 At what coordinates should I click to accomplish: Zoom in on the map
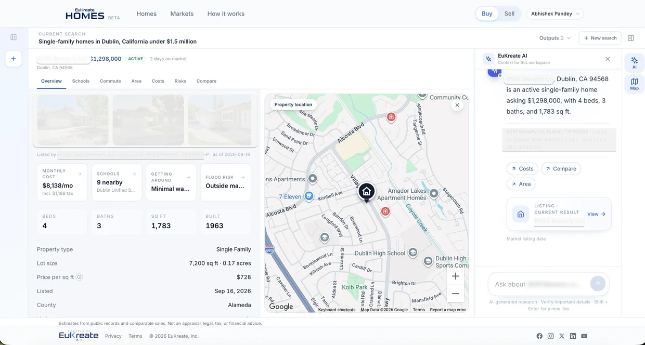(x=455, y=276)
